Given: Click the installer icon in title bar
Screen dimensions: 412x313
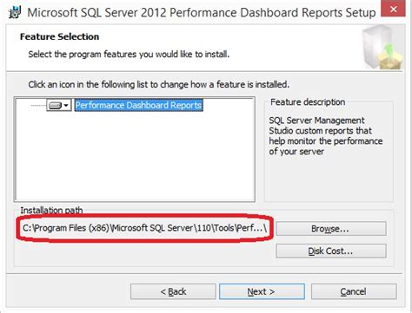Looking at the screenshot, I should (15, 12).
